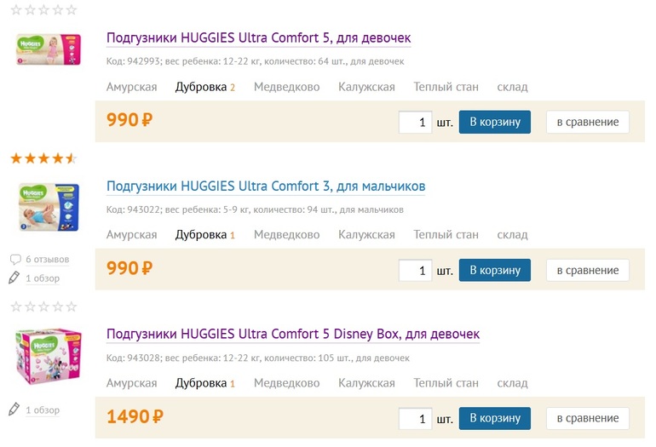Open Huggies Disney Box product image
This screenshot has height=447, width=656.
[x=49, y=357]
